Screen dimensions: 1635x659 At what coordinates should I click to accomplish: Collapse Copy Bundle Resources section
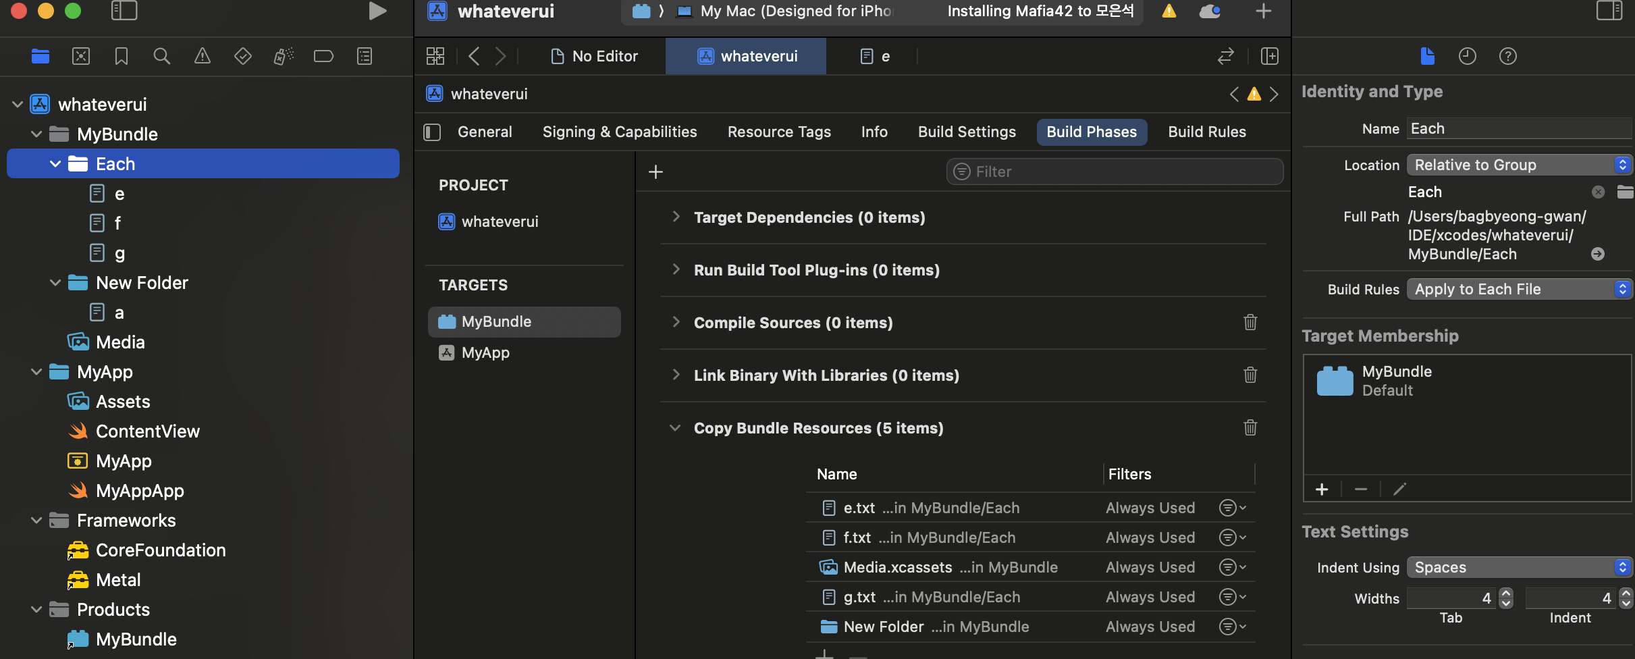(675, 427)
